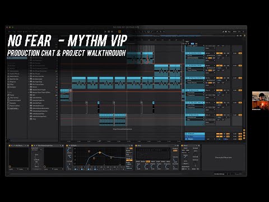The image size is (269, 202).
Task: Select Audio Effects browser category
Action: [15, 74]
